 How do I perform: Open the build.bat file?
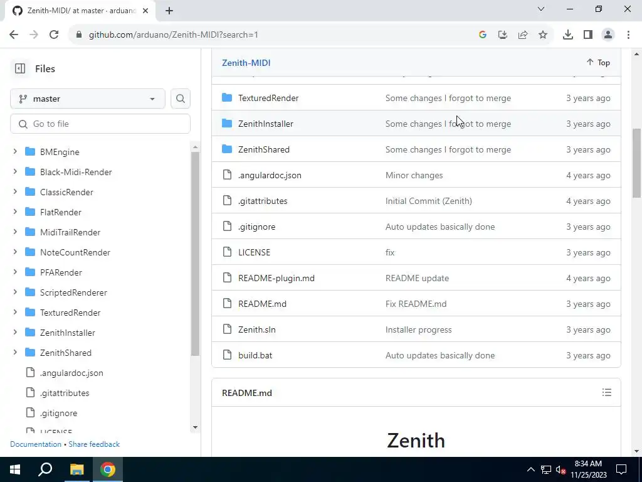(255, 355)
